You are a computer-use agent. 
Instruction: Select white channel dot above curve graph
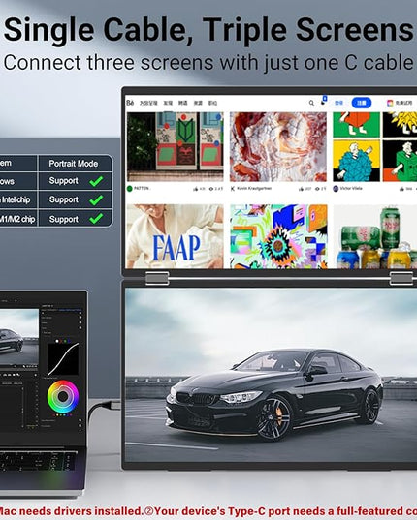point(57,341)
